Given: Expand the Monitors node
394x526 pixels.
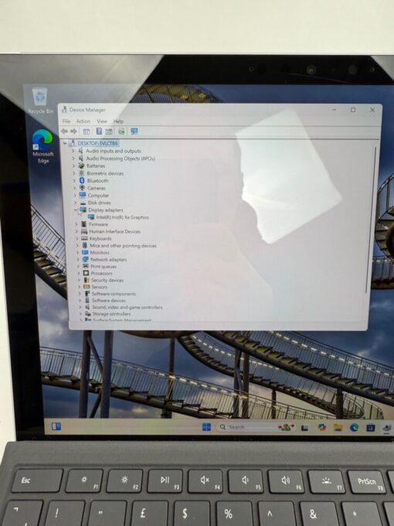Looking at the screenshot, I should coord(78,252).
